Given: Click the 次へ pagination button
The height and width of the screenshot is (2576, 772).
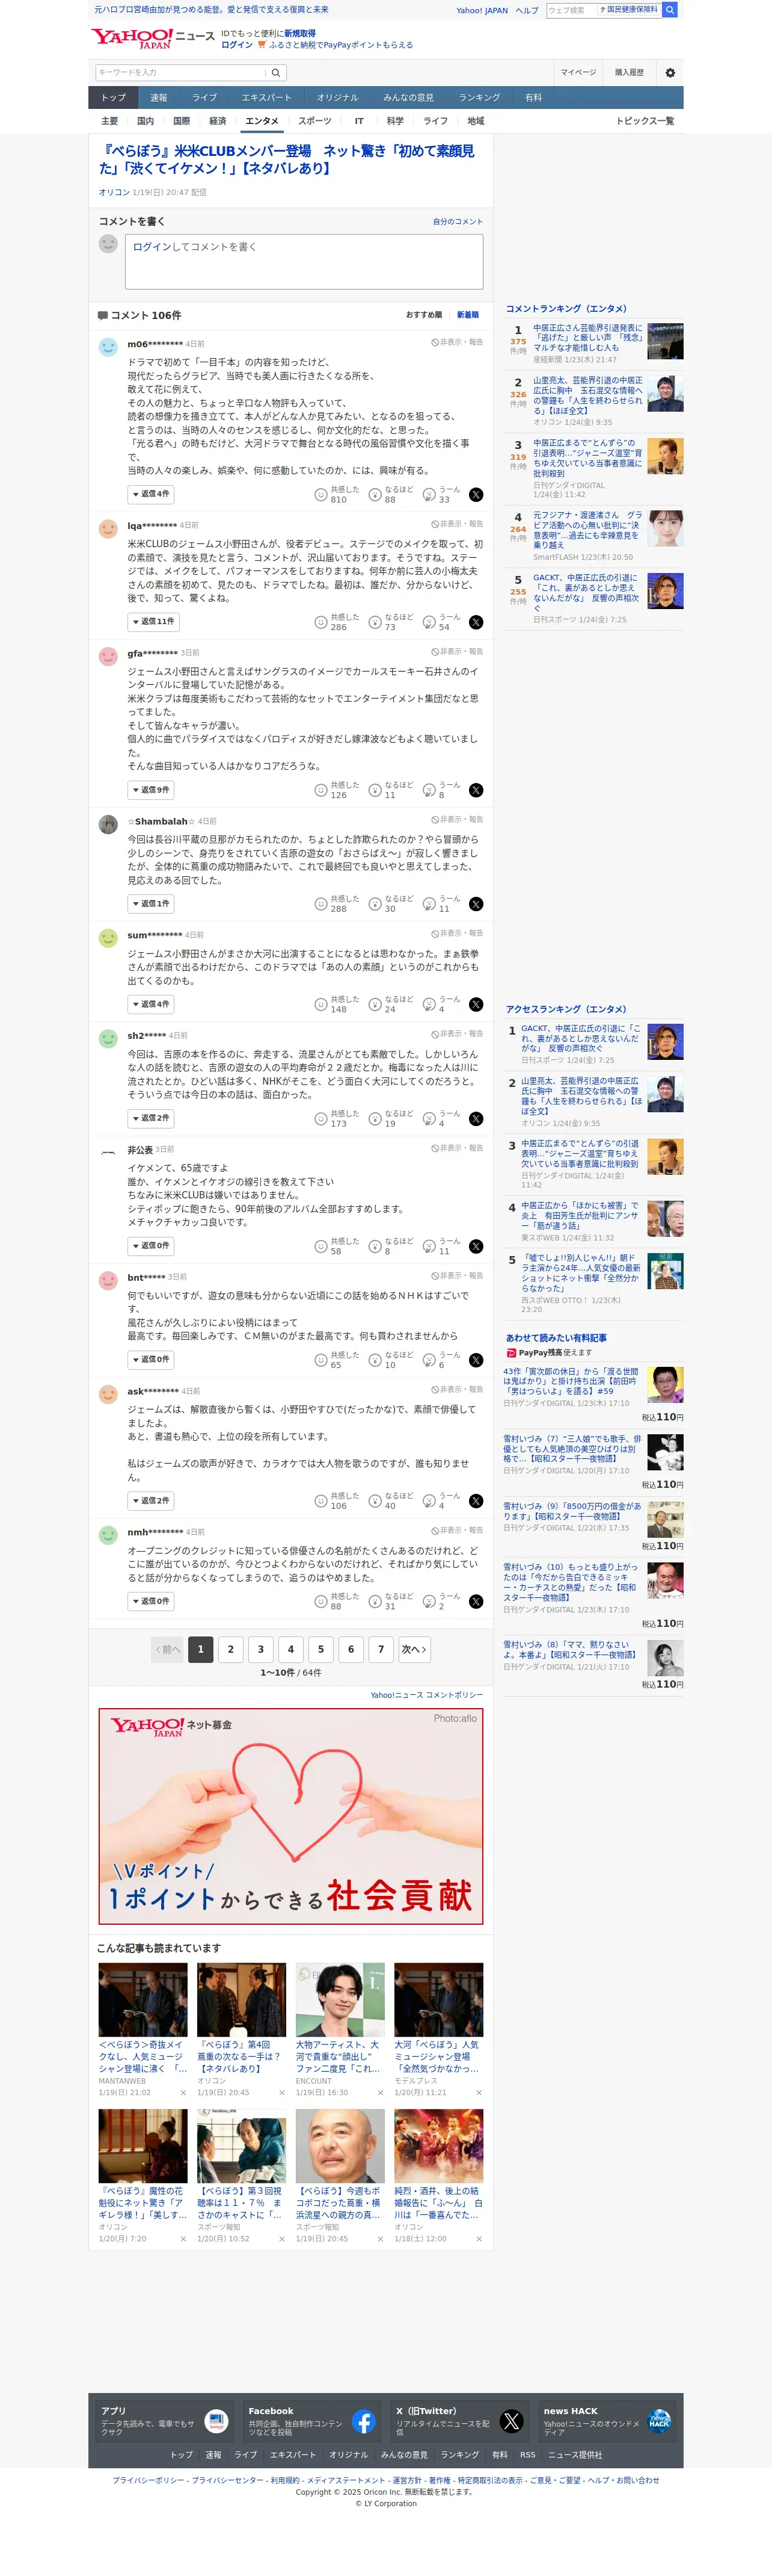Looking at the screenshot, I should point(414,1649).
